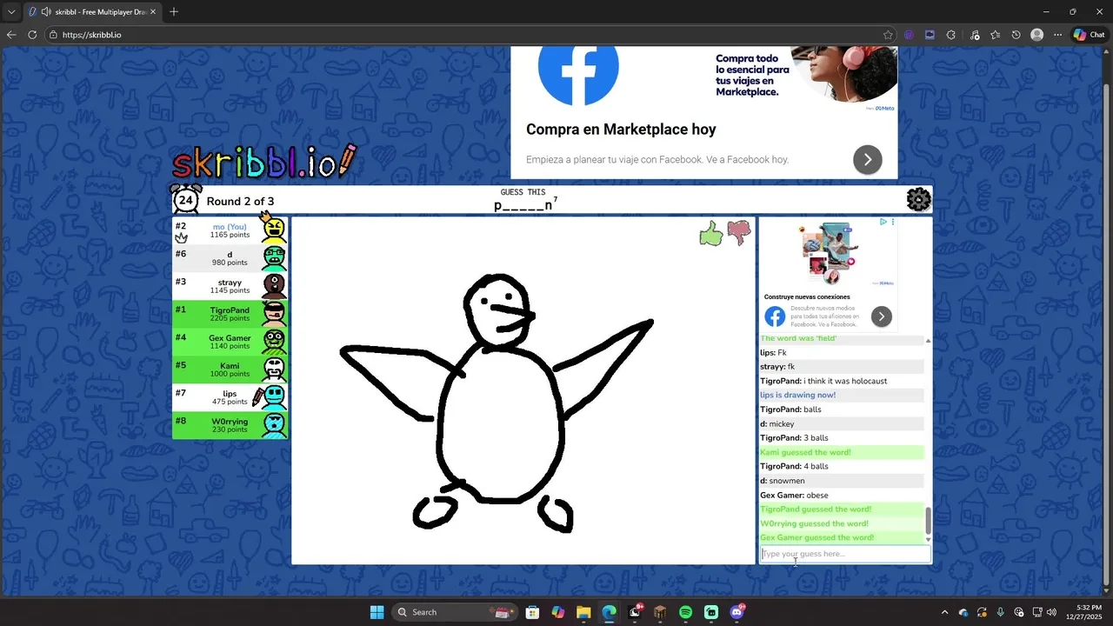Viewport: 1113px width, 626px height.
Task: Select the skribbl browser tab
Action: point(92,12)
